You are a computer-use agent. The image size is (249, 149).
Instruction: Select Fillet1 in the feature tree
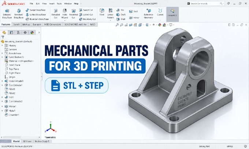point(10,89)
